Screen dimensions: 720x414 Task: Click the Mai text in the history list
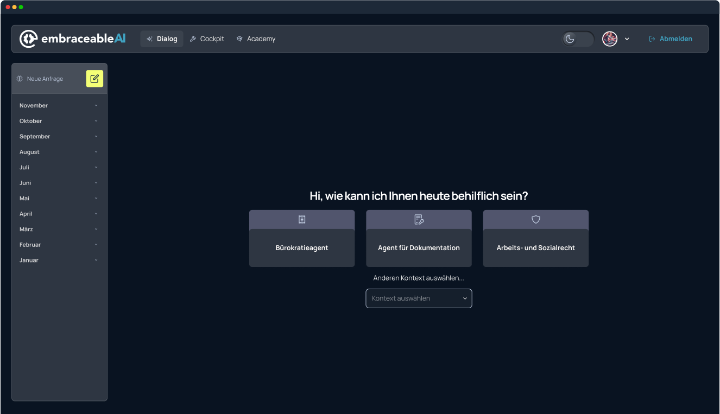pos(24,199)
